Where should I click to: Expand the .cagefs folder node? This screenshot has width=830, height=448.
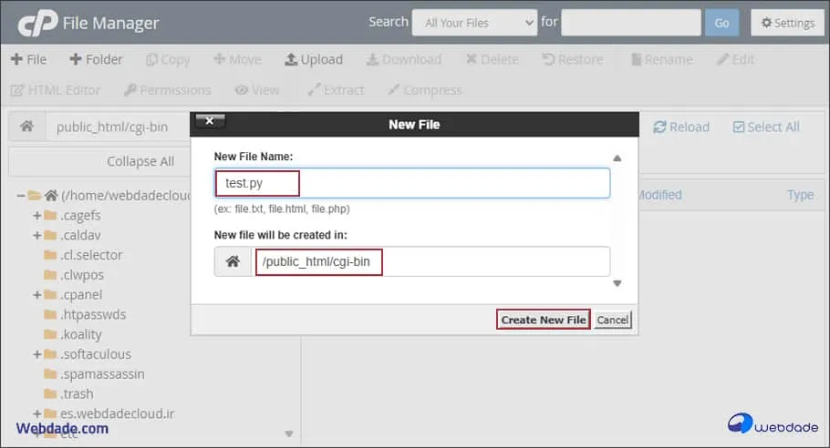[x=37, y=215]
